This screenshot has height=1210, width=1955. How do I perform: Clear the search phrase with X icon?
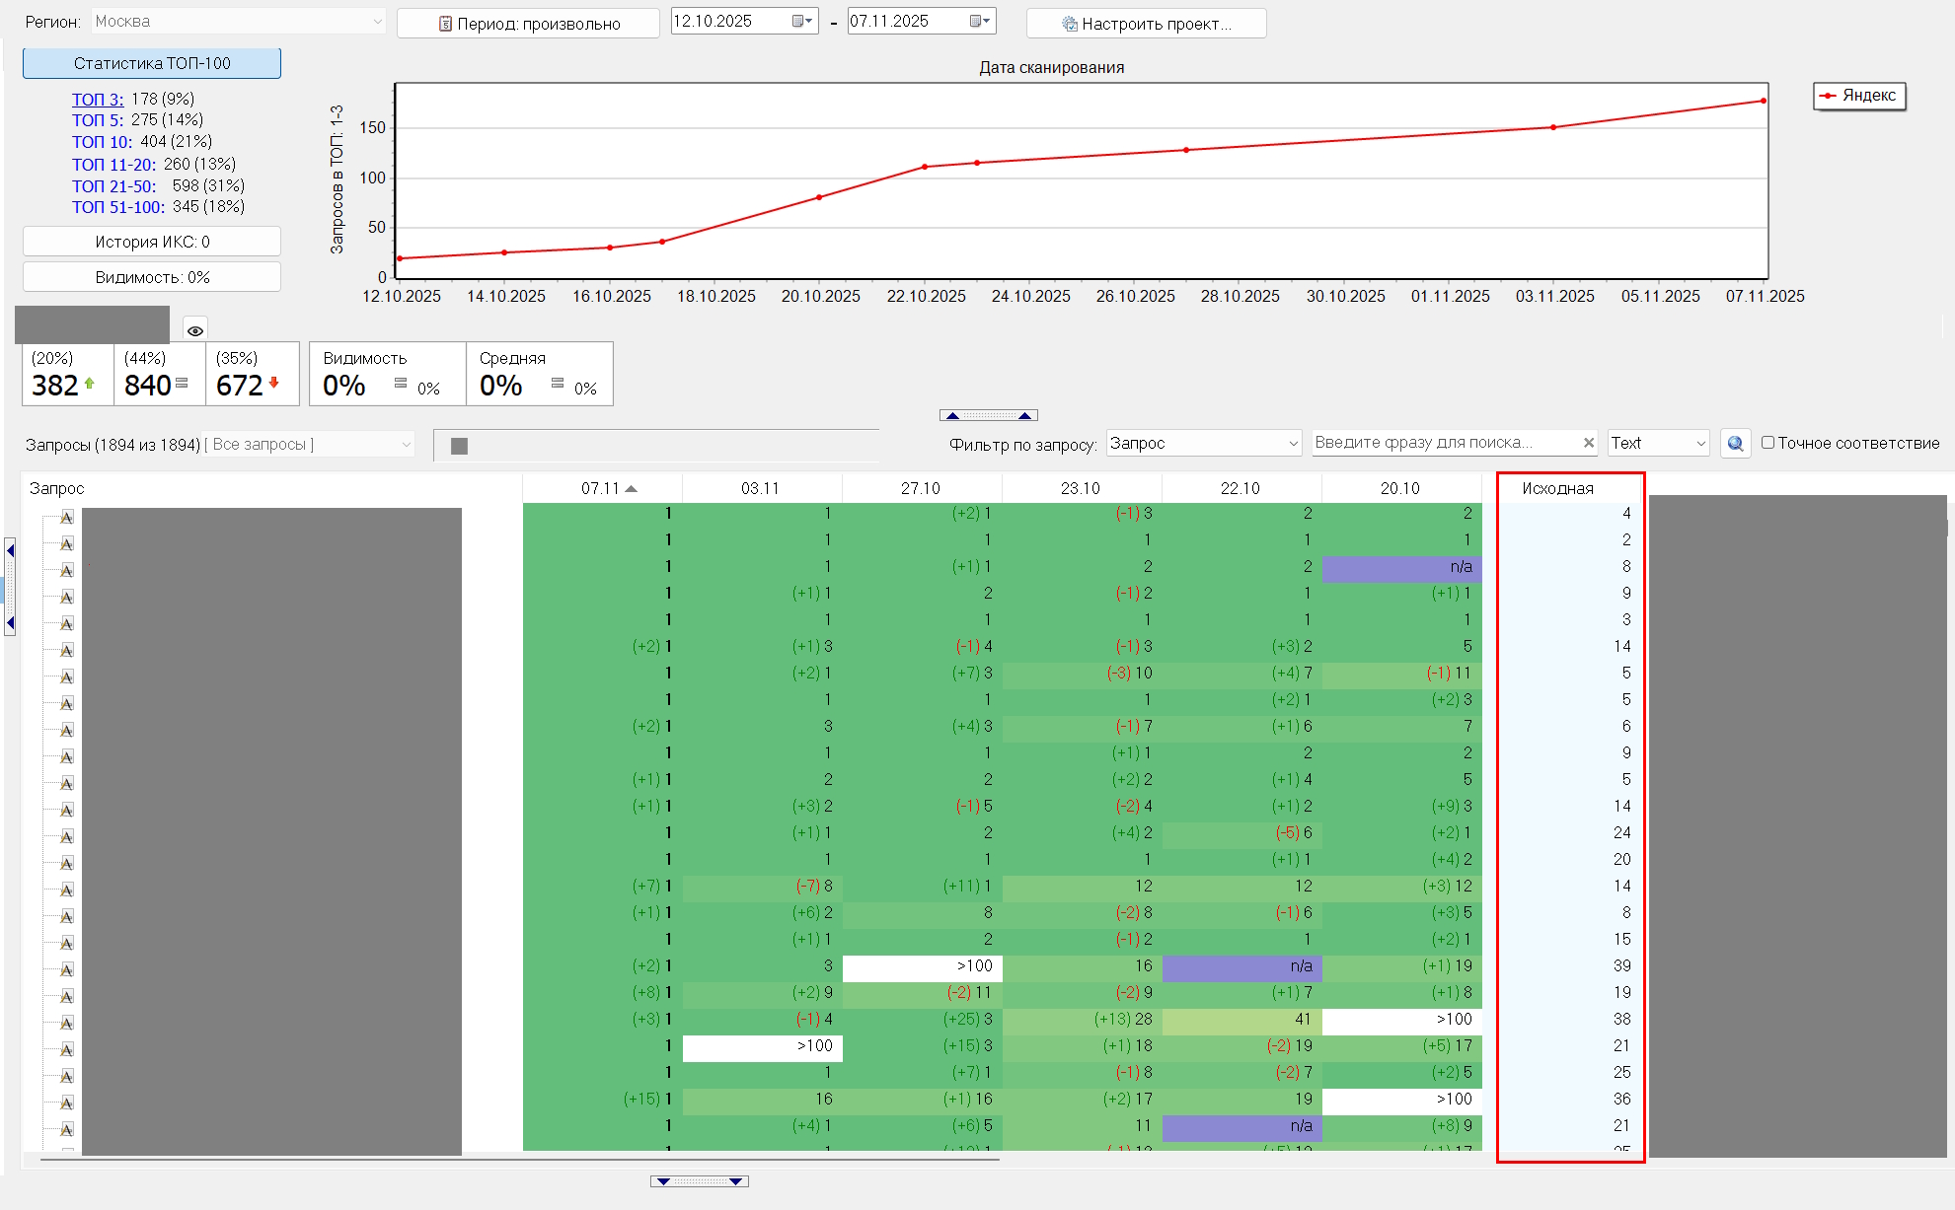1588,443
